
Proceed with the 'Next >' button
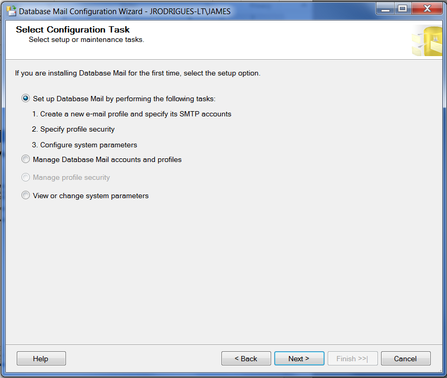(x=299, y=359)
